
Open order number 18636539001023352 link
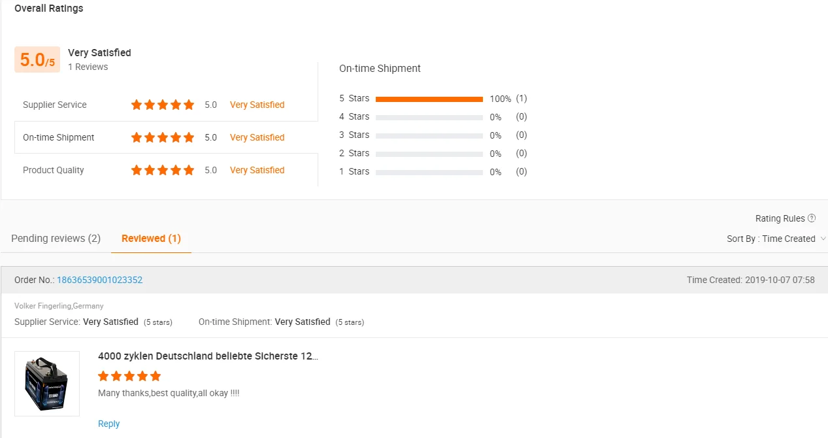pyautogui.click(x=99, y=280)
